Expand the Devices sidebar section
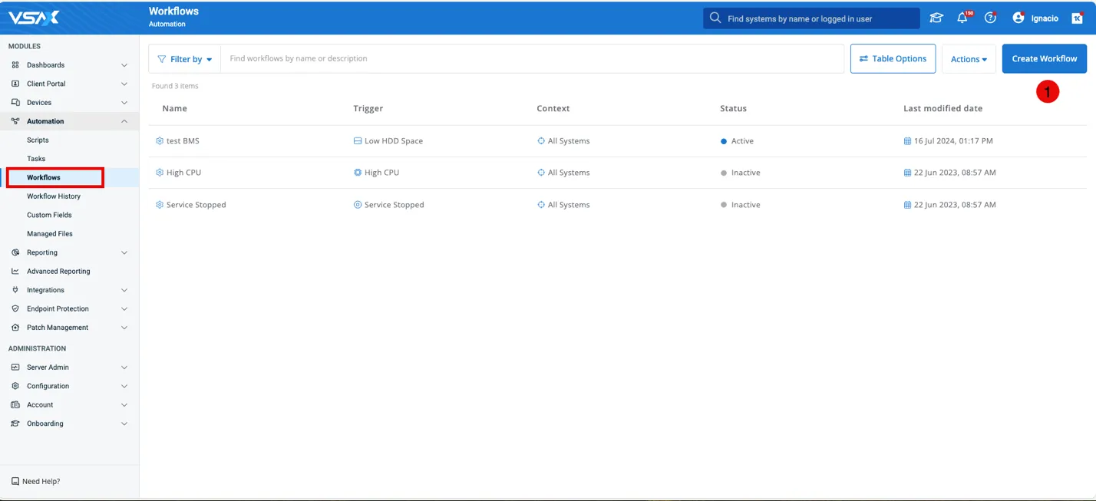Screen dimensions: 1096x501 [x=124, y=103]
